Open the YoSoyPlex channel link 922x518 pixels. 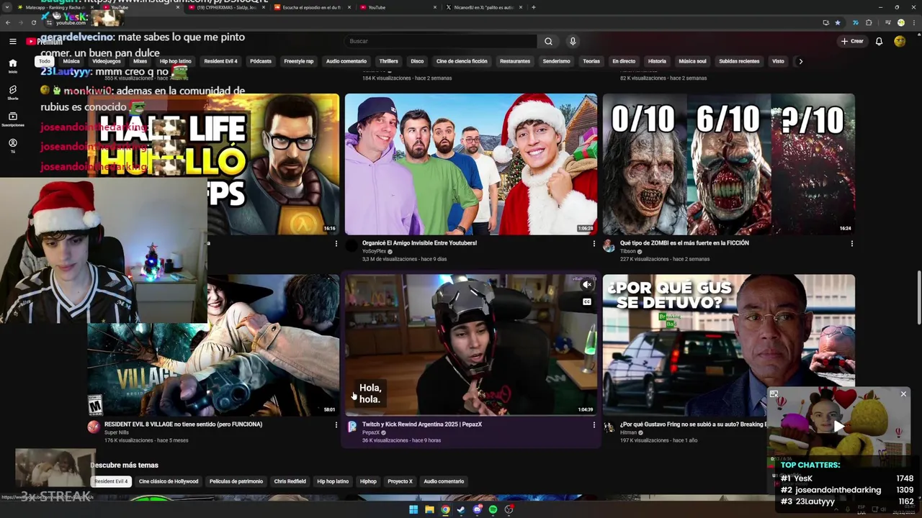375,251
